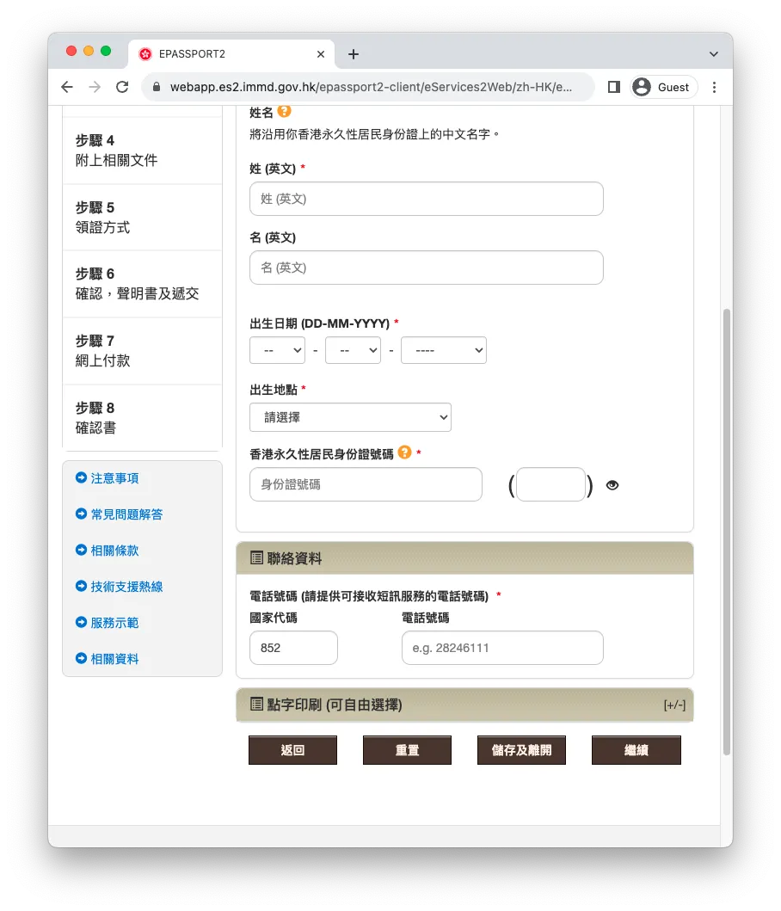Open the birth day dropdown
781x911 pixels.
click(277, 350)
